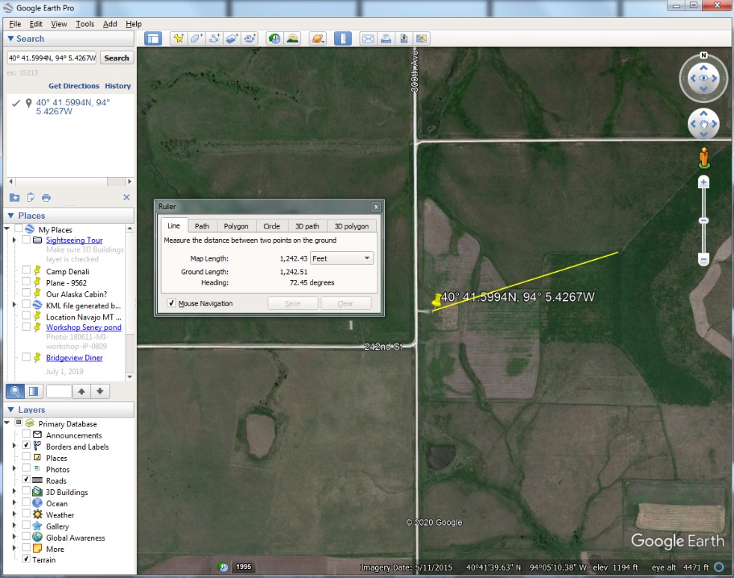The image size is (734, 578).
Task: Enable 3D Buildings layer
Action: click(26, 491)
